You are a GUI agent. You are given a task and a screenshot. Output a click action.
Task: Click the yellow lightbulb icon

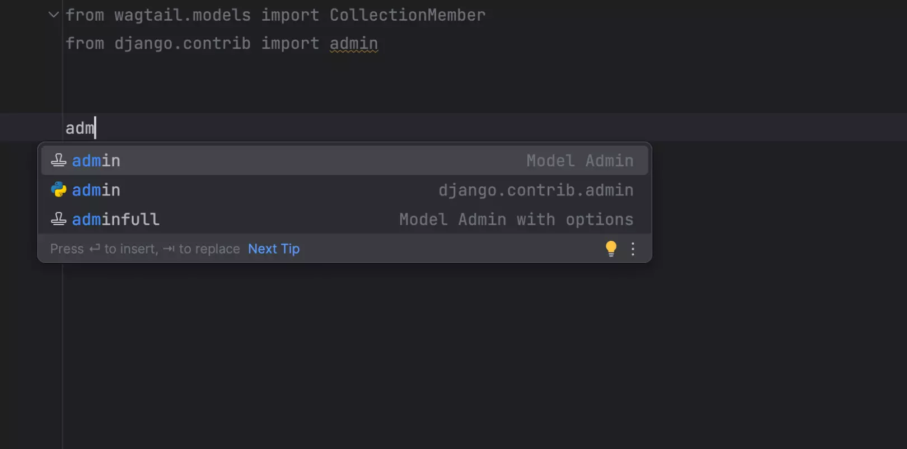point(611,249)
